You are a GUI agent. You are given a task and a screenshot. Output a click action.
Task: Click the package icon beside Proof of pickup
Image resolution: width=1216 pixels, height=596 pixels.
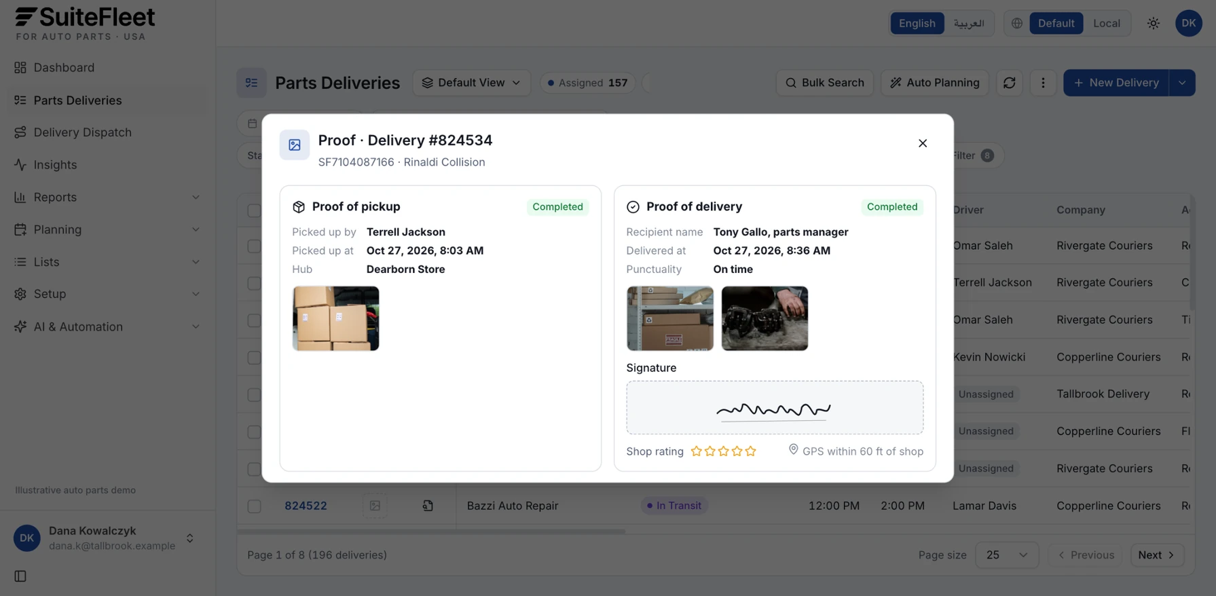click(299, 207)
